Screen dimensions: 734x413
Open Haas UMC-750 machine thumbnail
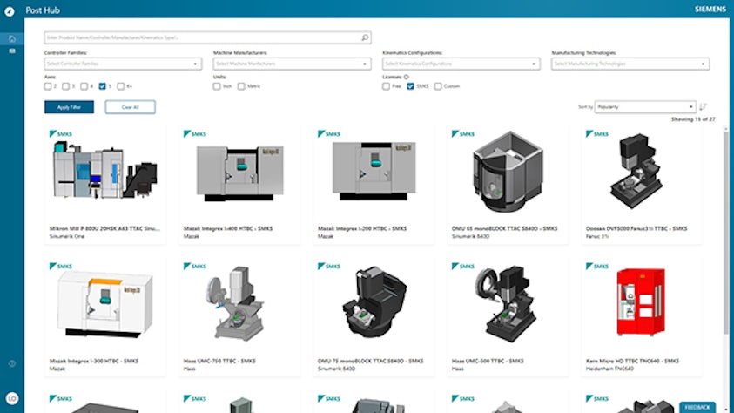[x=235, y=303]
